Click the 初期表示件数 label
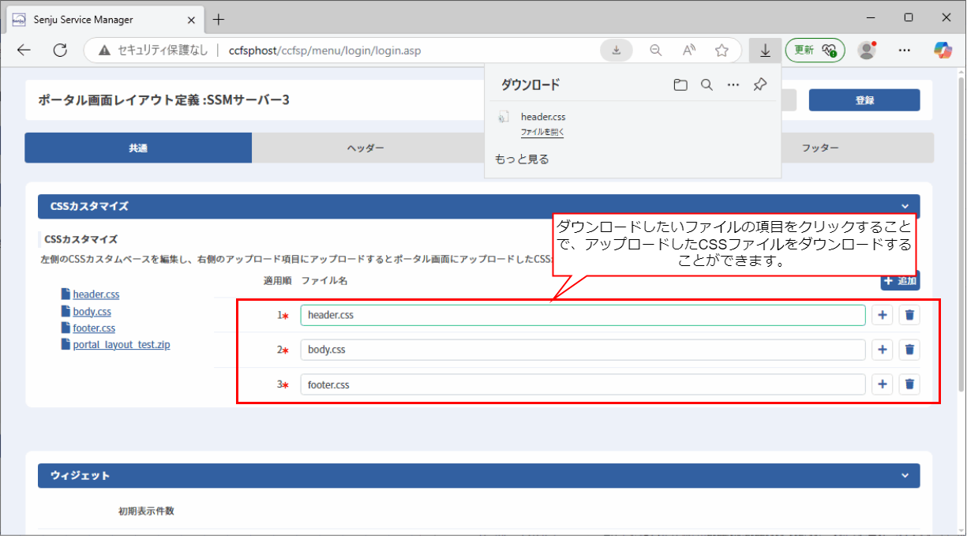The image size is (967, 536). 146,511
